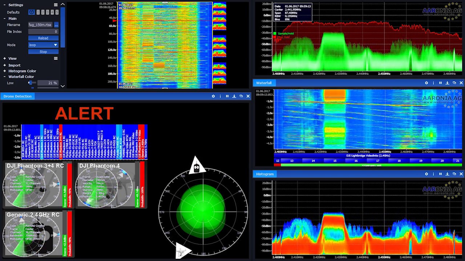Viewport: 465px width, 261px height.
Task: Select Defaults preset 4
Action: pos(52,12)
